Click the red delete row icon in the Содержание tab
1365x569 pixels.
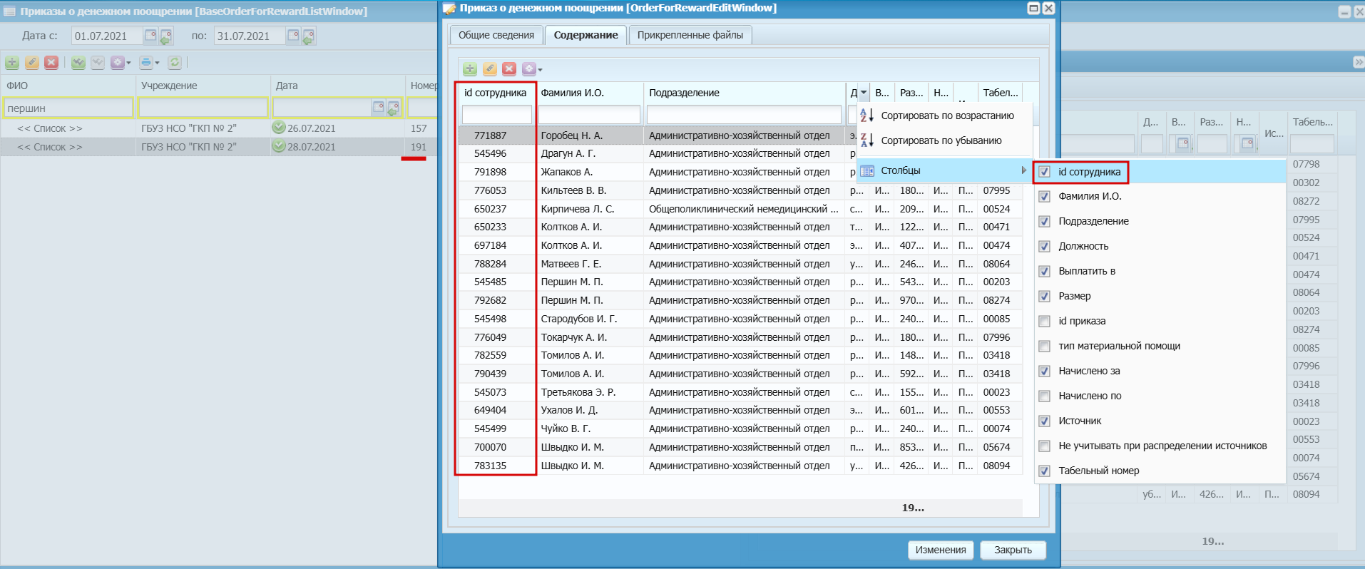coord(509,69)
